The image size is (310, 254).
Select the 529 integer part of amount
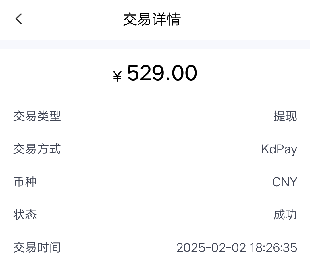click(146, 73)
